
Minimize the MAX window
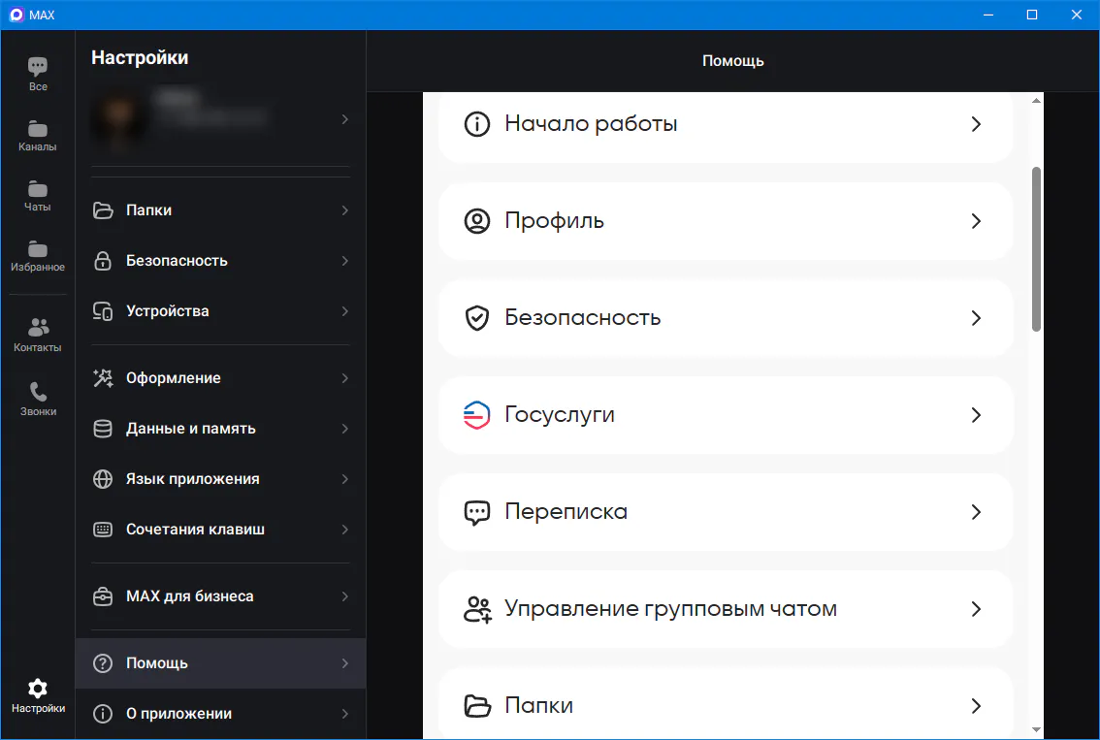click(x=988, y=15)
